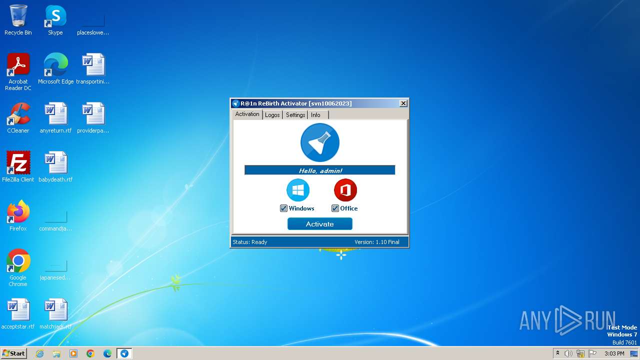Image resolution: width=640 pixels, height=360 pixels.
Task: Switch to the Activation tab
Action: (x=247, y=114)
